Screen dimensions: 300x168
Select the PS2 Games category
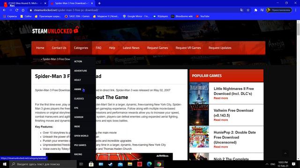[x=80, y=145]
